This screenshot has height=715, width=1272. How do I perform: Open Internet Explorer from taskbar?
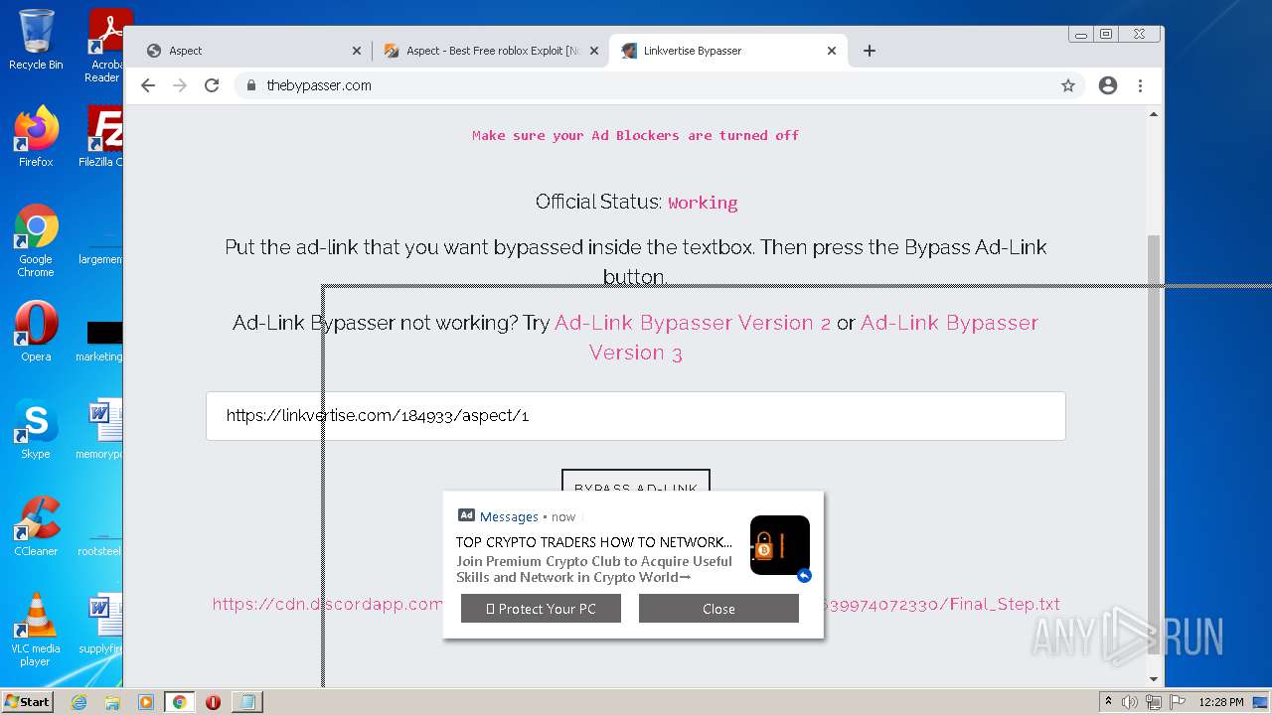[79, 702]
